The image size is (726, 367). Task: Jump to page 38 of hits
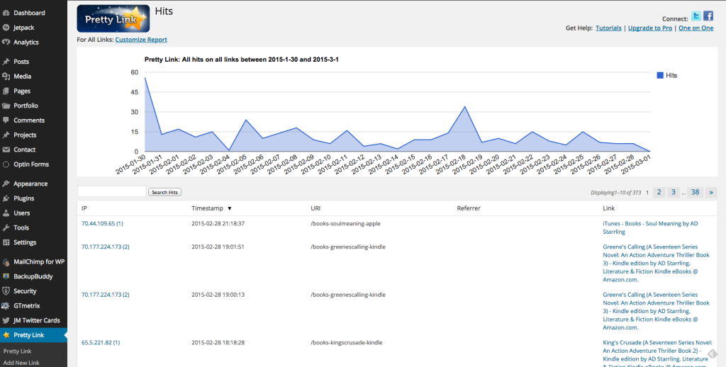click(x=695, y=192)
